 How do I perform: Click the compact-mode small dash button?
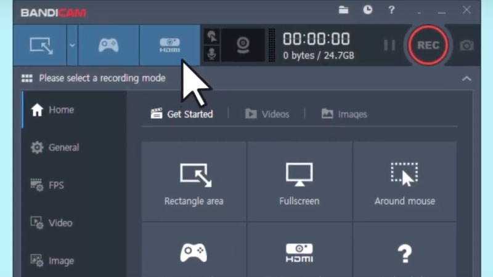pyautogui.click(x=419, y=12)
